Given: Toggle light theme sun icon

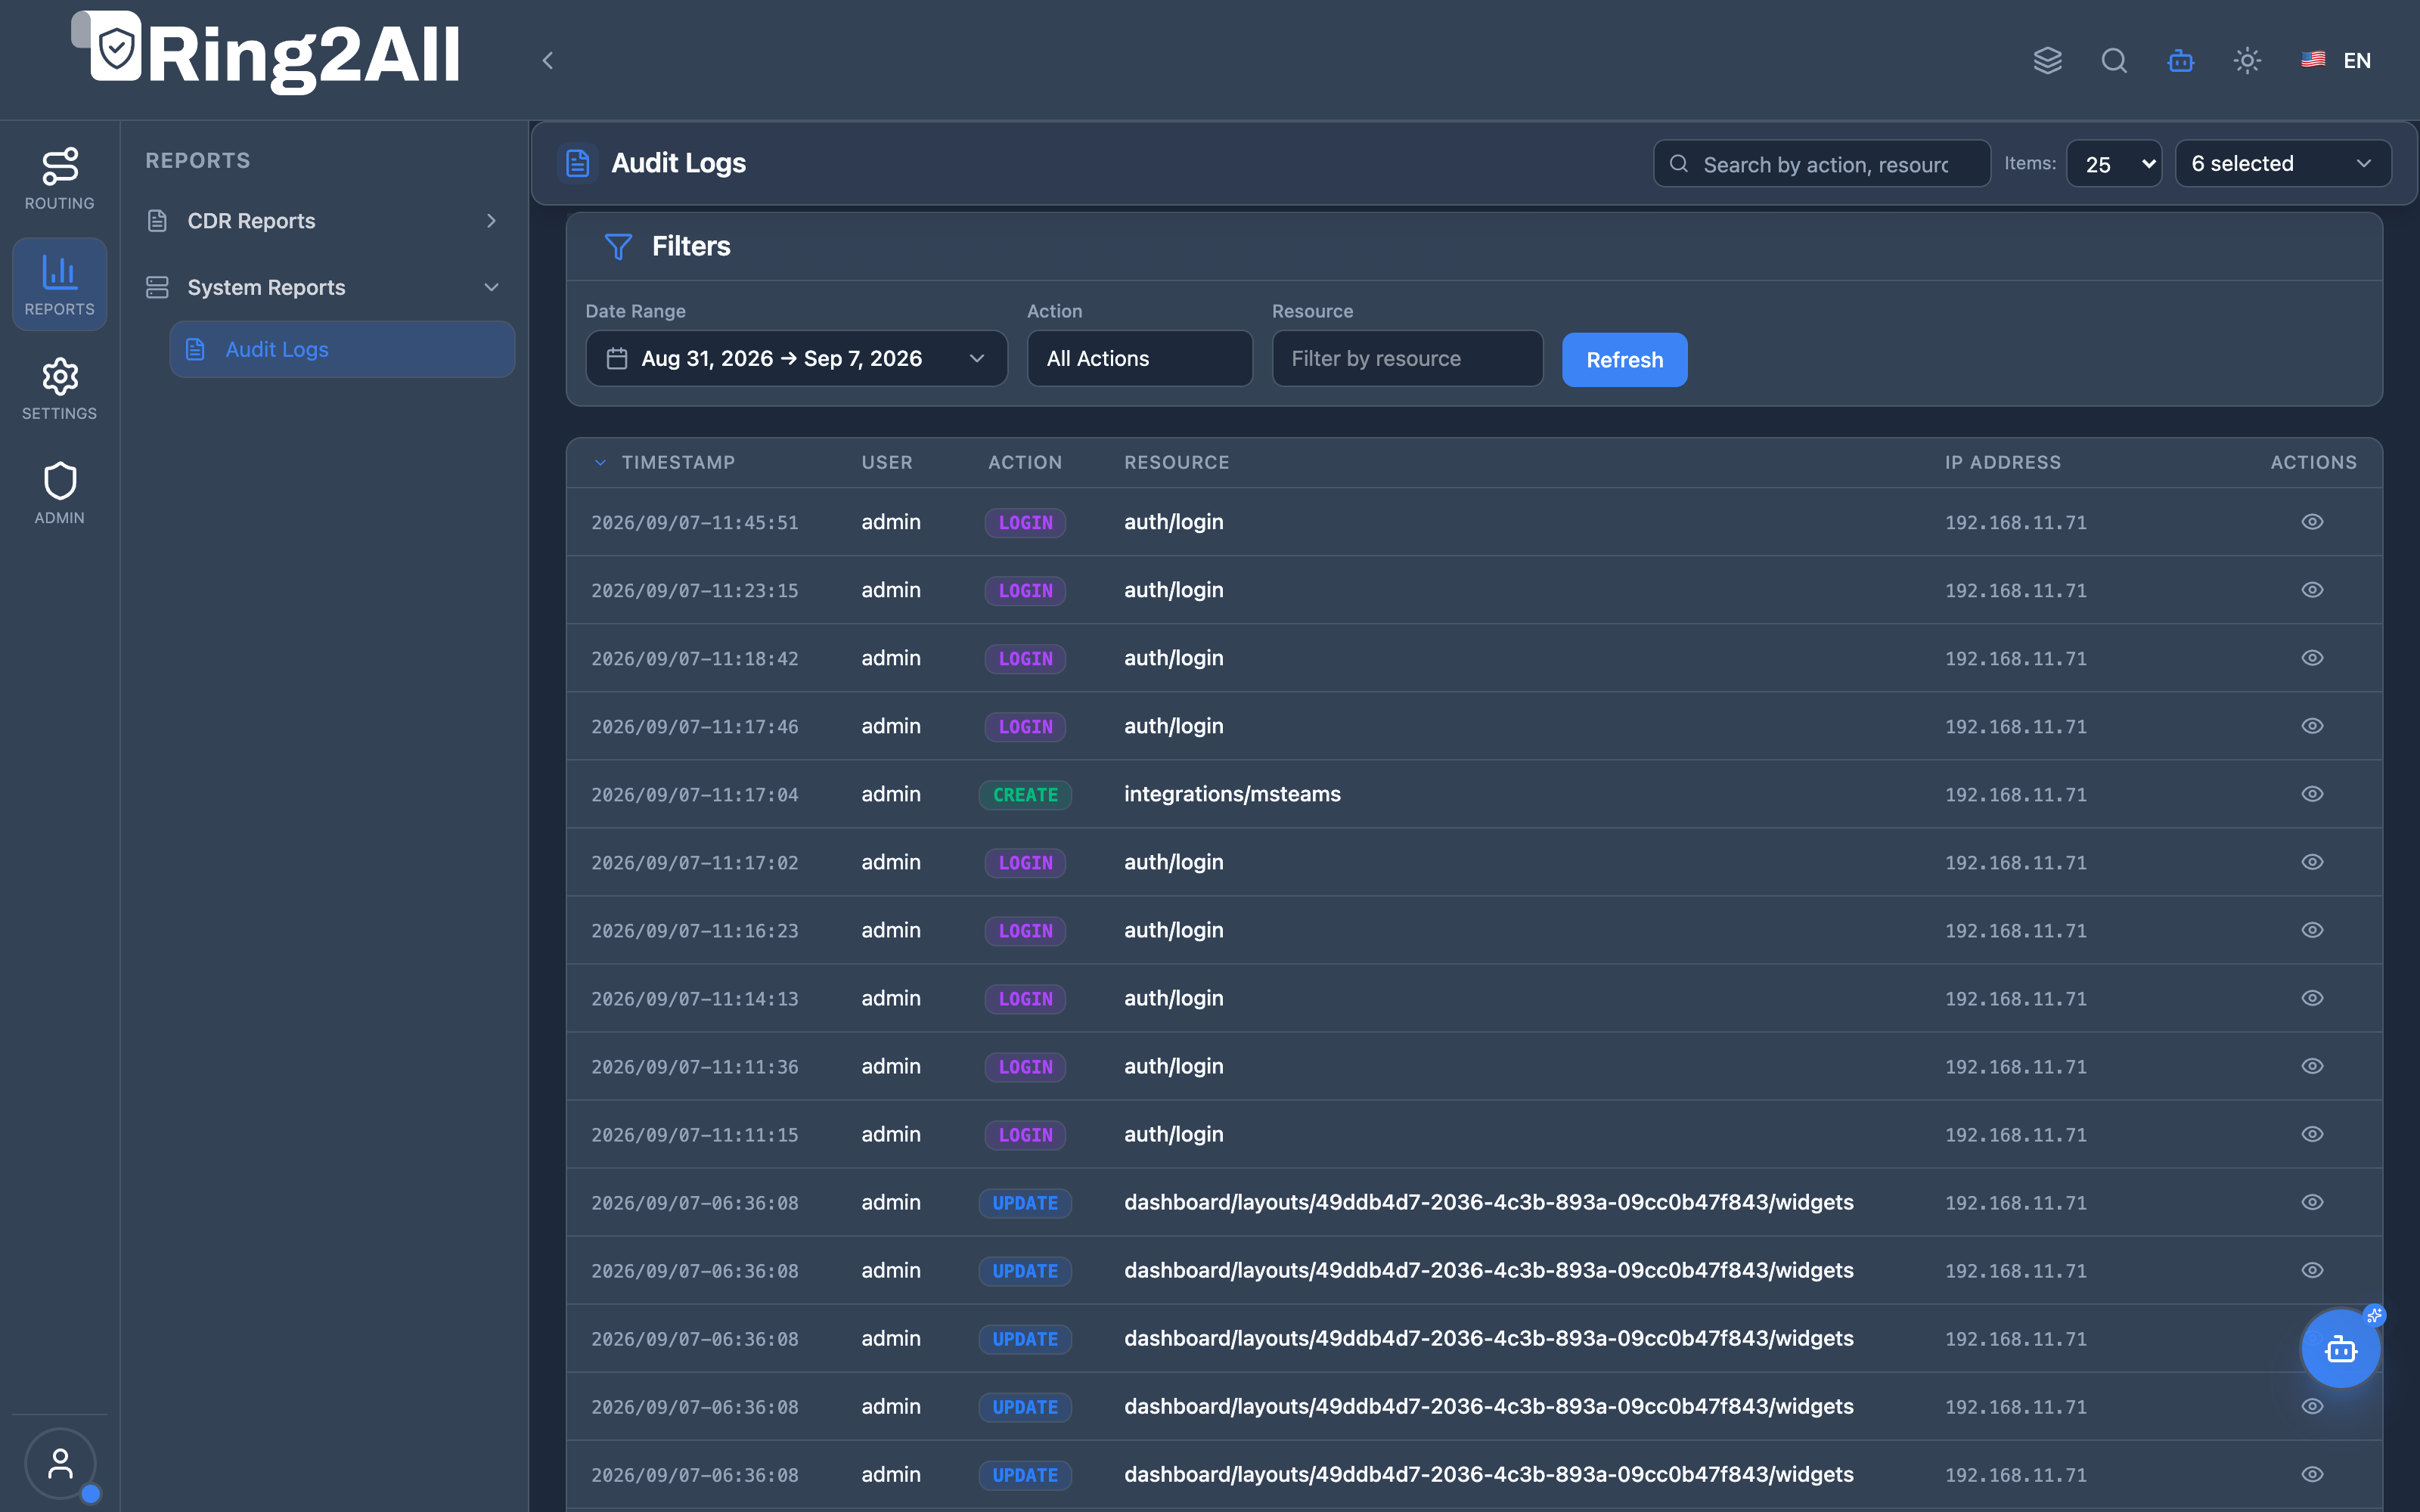Looking at the screenshot, I should coord(2247,60).
